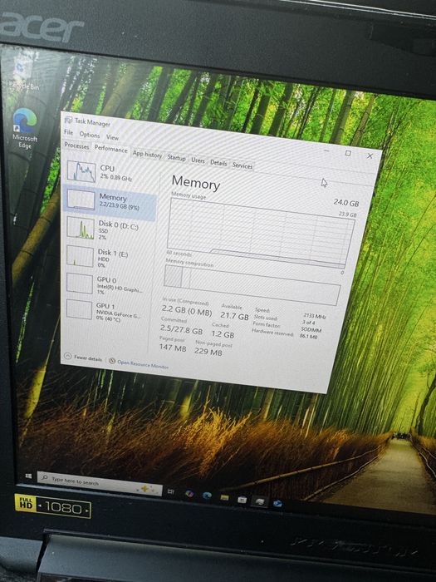Open the View menu

pos(112,137)
